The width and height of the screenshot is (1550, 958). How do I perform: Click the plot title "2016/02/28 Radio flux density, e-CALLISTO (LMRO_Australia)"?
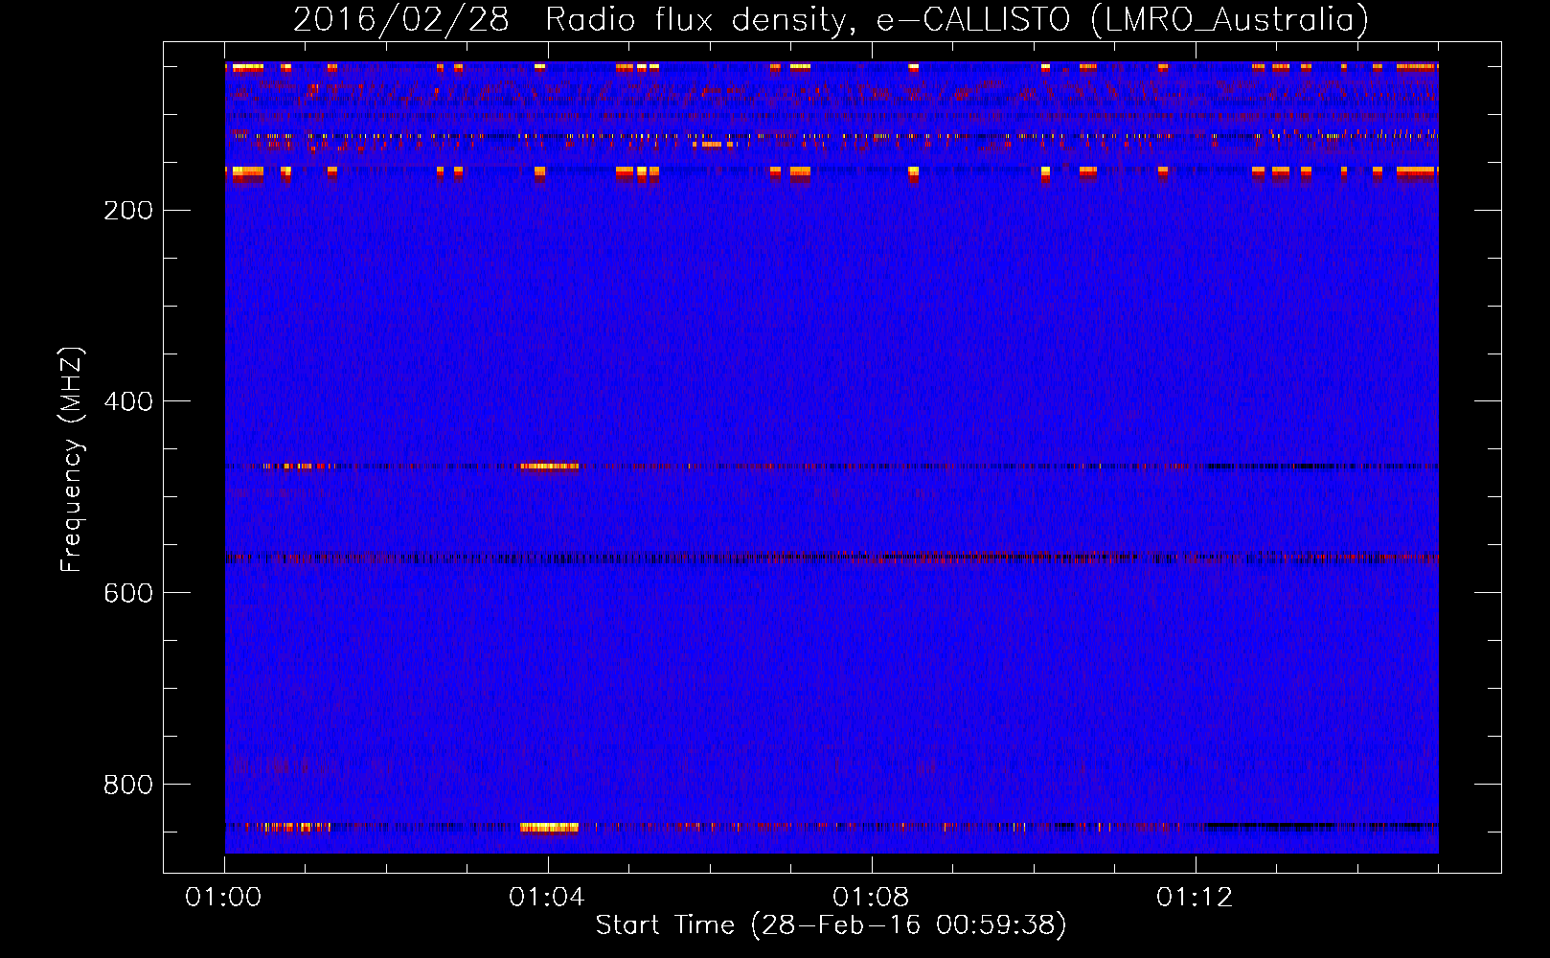click(831, 19)
